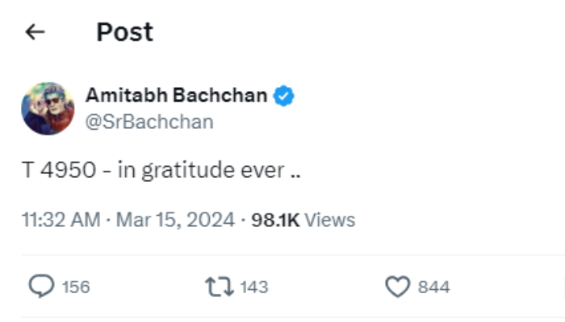
Task: Open the Amitabh Bachchan display name link
Action: pyautogui.click(x=176, y=95)
